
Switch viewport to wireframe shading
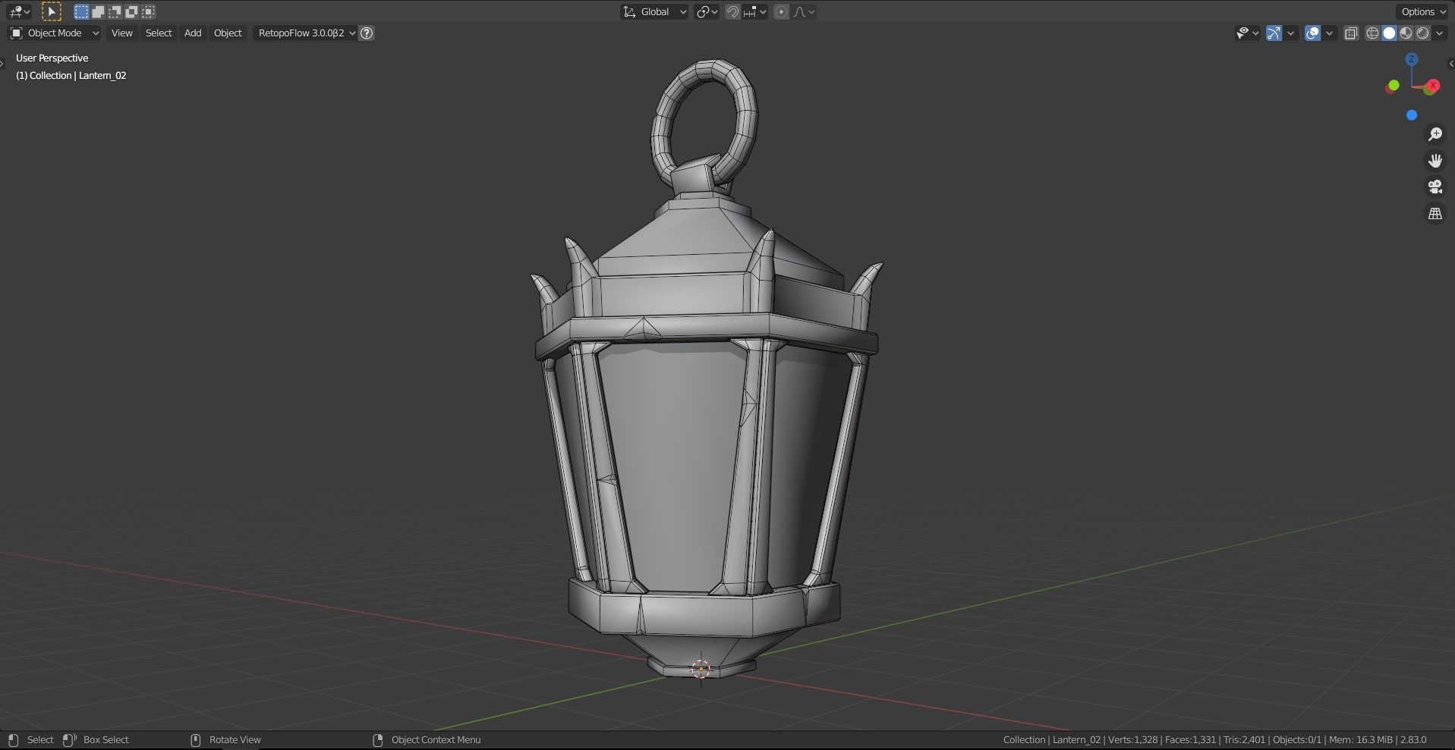click(1373, 33)
